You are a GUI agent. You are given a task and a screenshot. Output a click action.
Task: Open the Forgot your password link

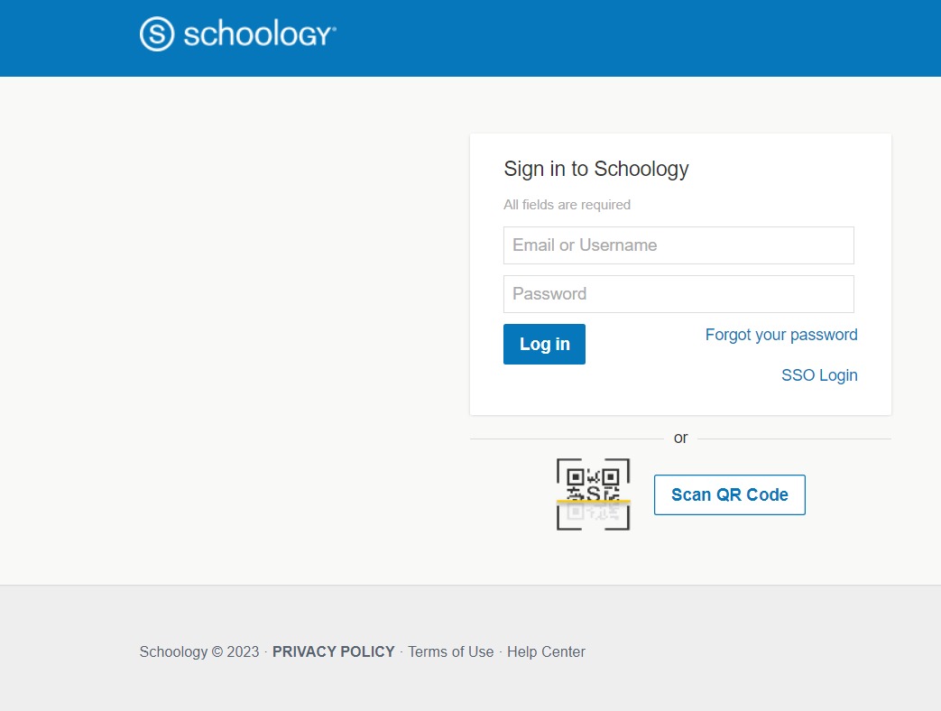(x=781, y=335)
